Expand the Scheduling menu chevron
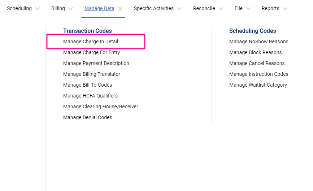Image resolution: width=313 pixels, height=191 pixels. click(x=38, y=9)
